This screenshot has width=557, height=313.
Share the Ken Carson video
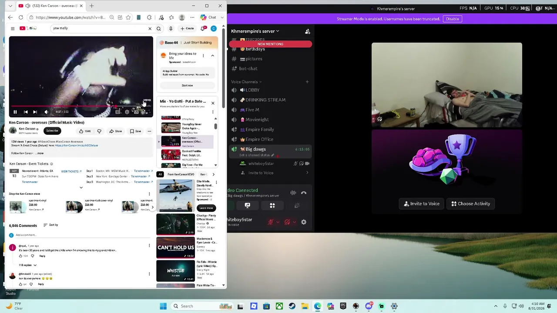coord(116,131)
